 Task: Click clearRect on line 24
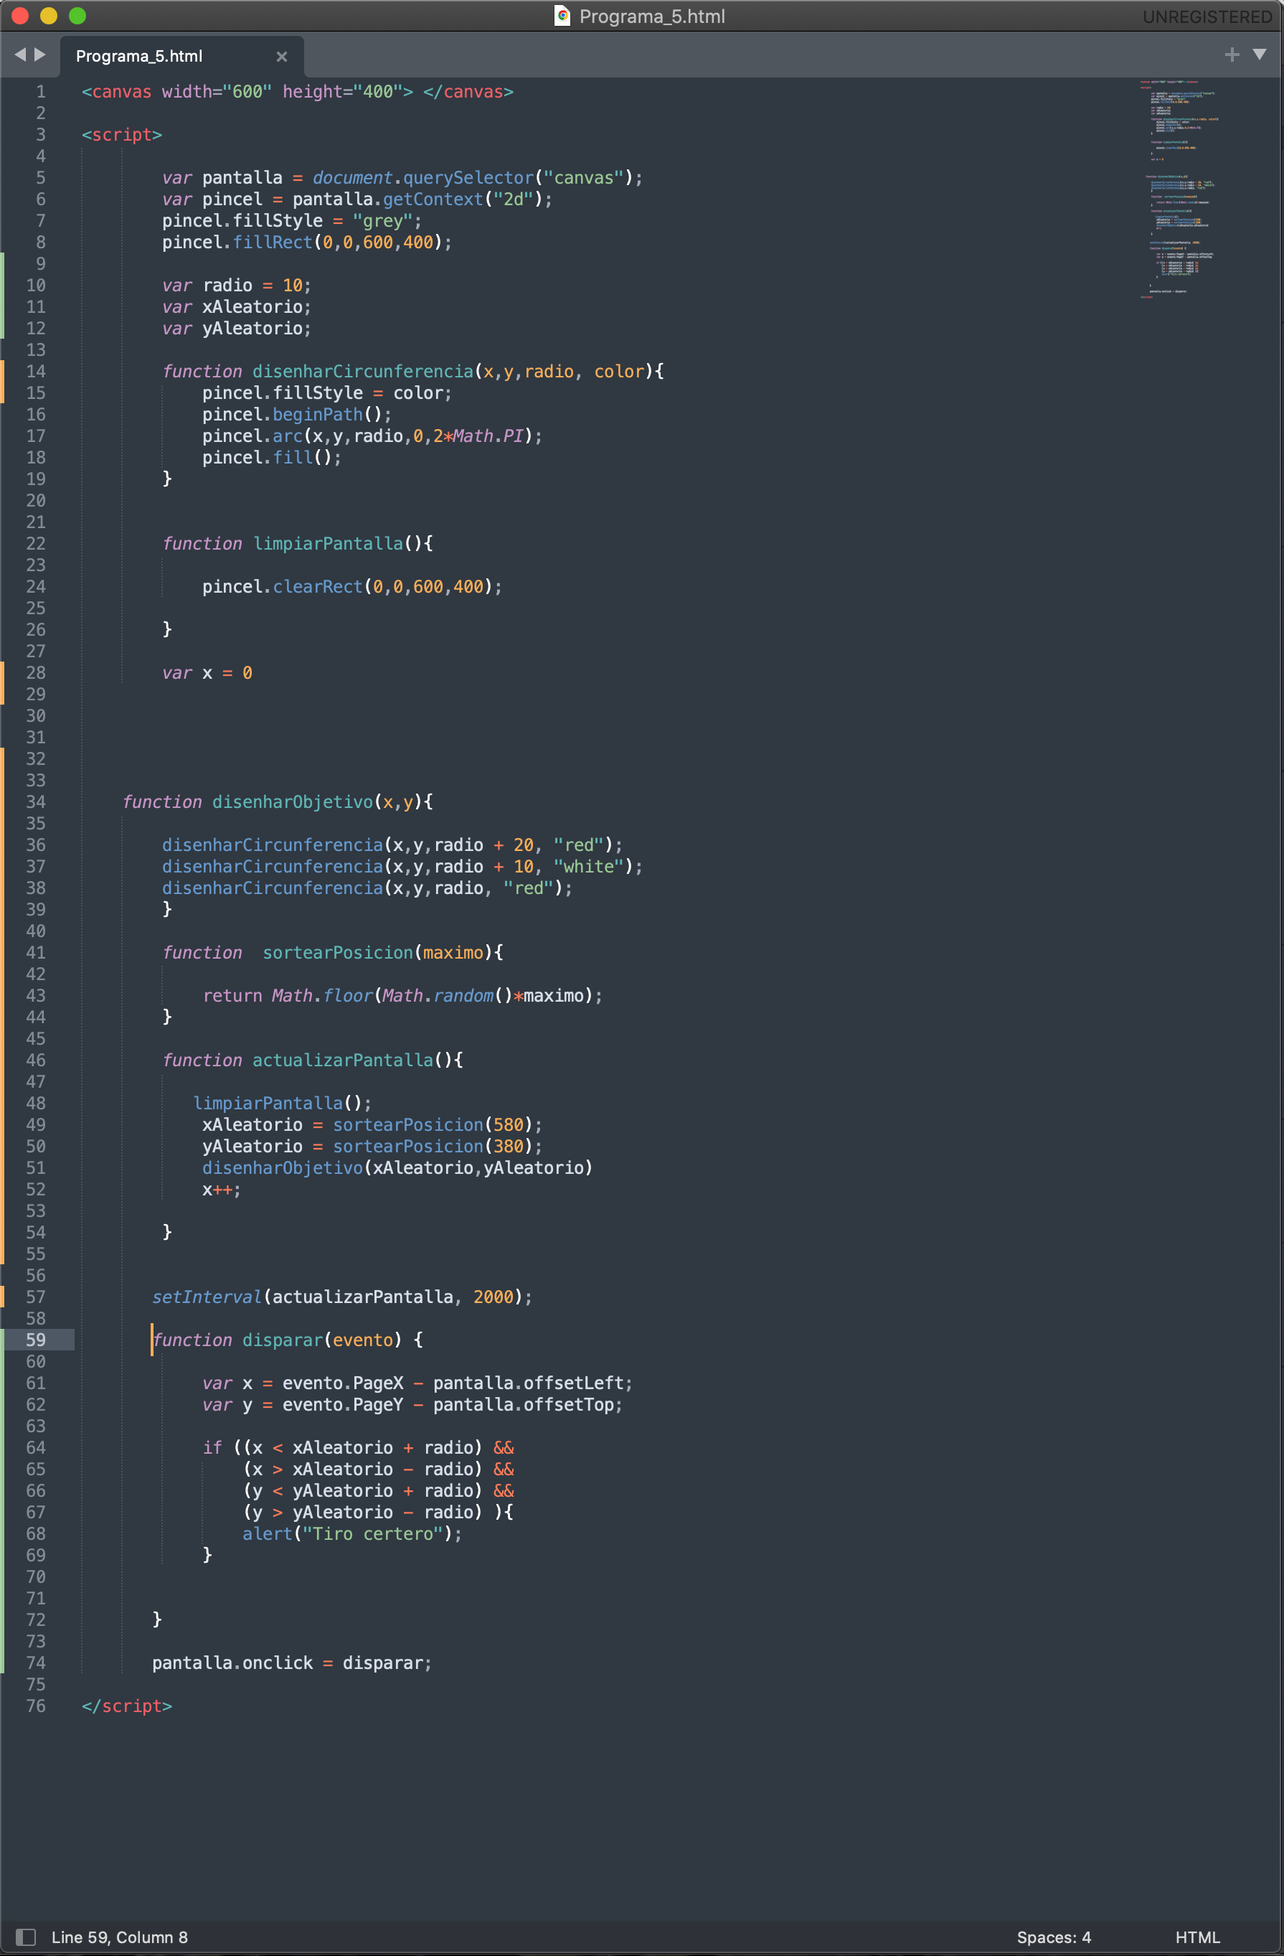pyautogui.click(x=318, y=587)
